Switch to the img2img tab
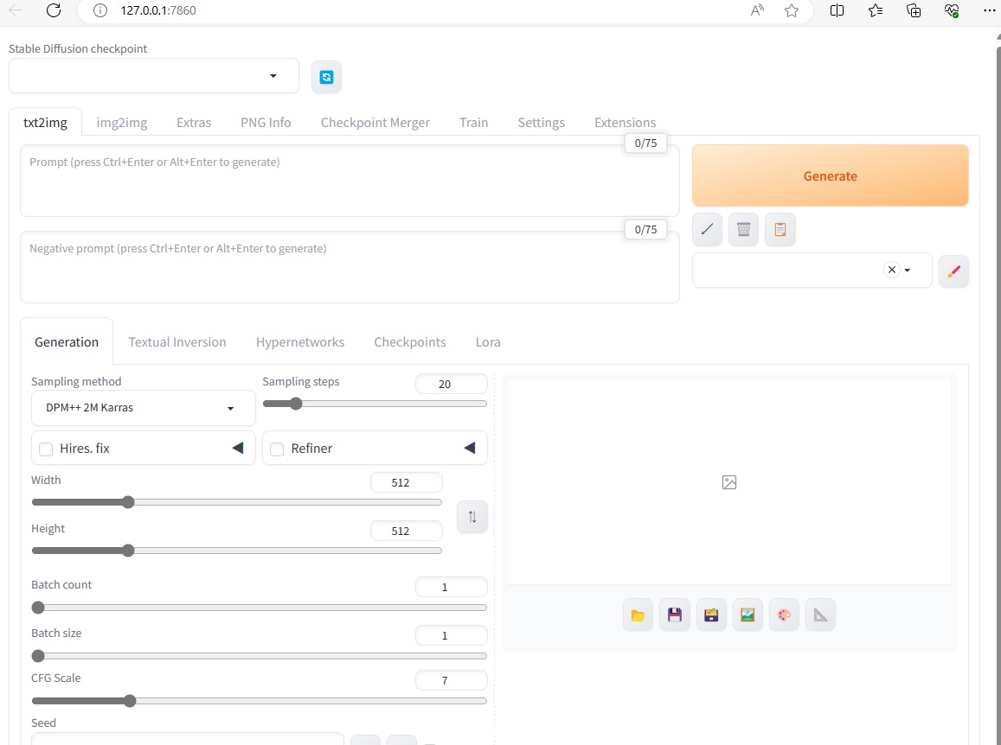This screenshot has width=1001, height=745. (x=121, y=122)
